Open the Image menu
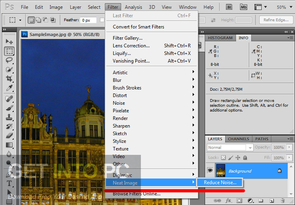295x205 pixels. (56, 7)
